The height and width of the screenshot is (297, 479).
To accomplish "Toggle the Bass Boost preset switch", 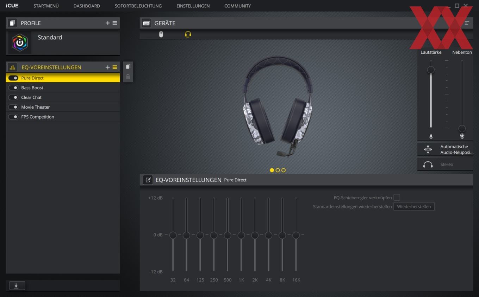I will click(x=13, y=88).
